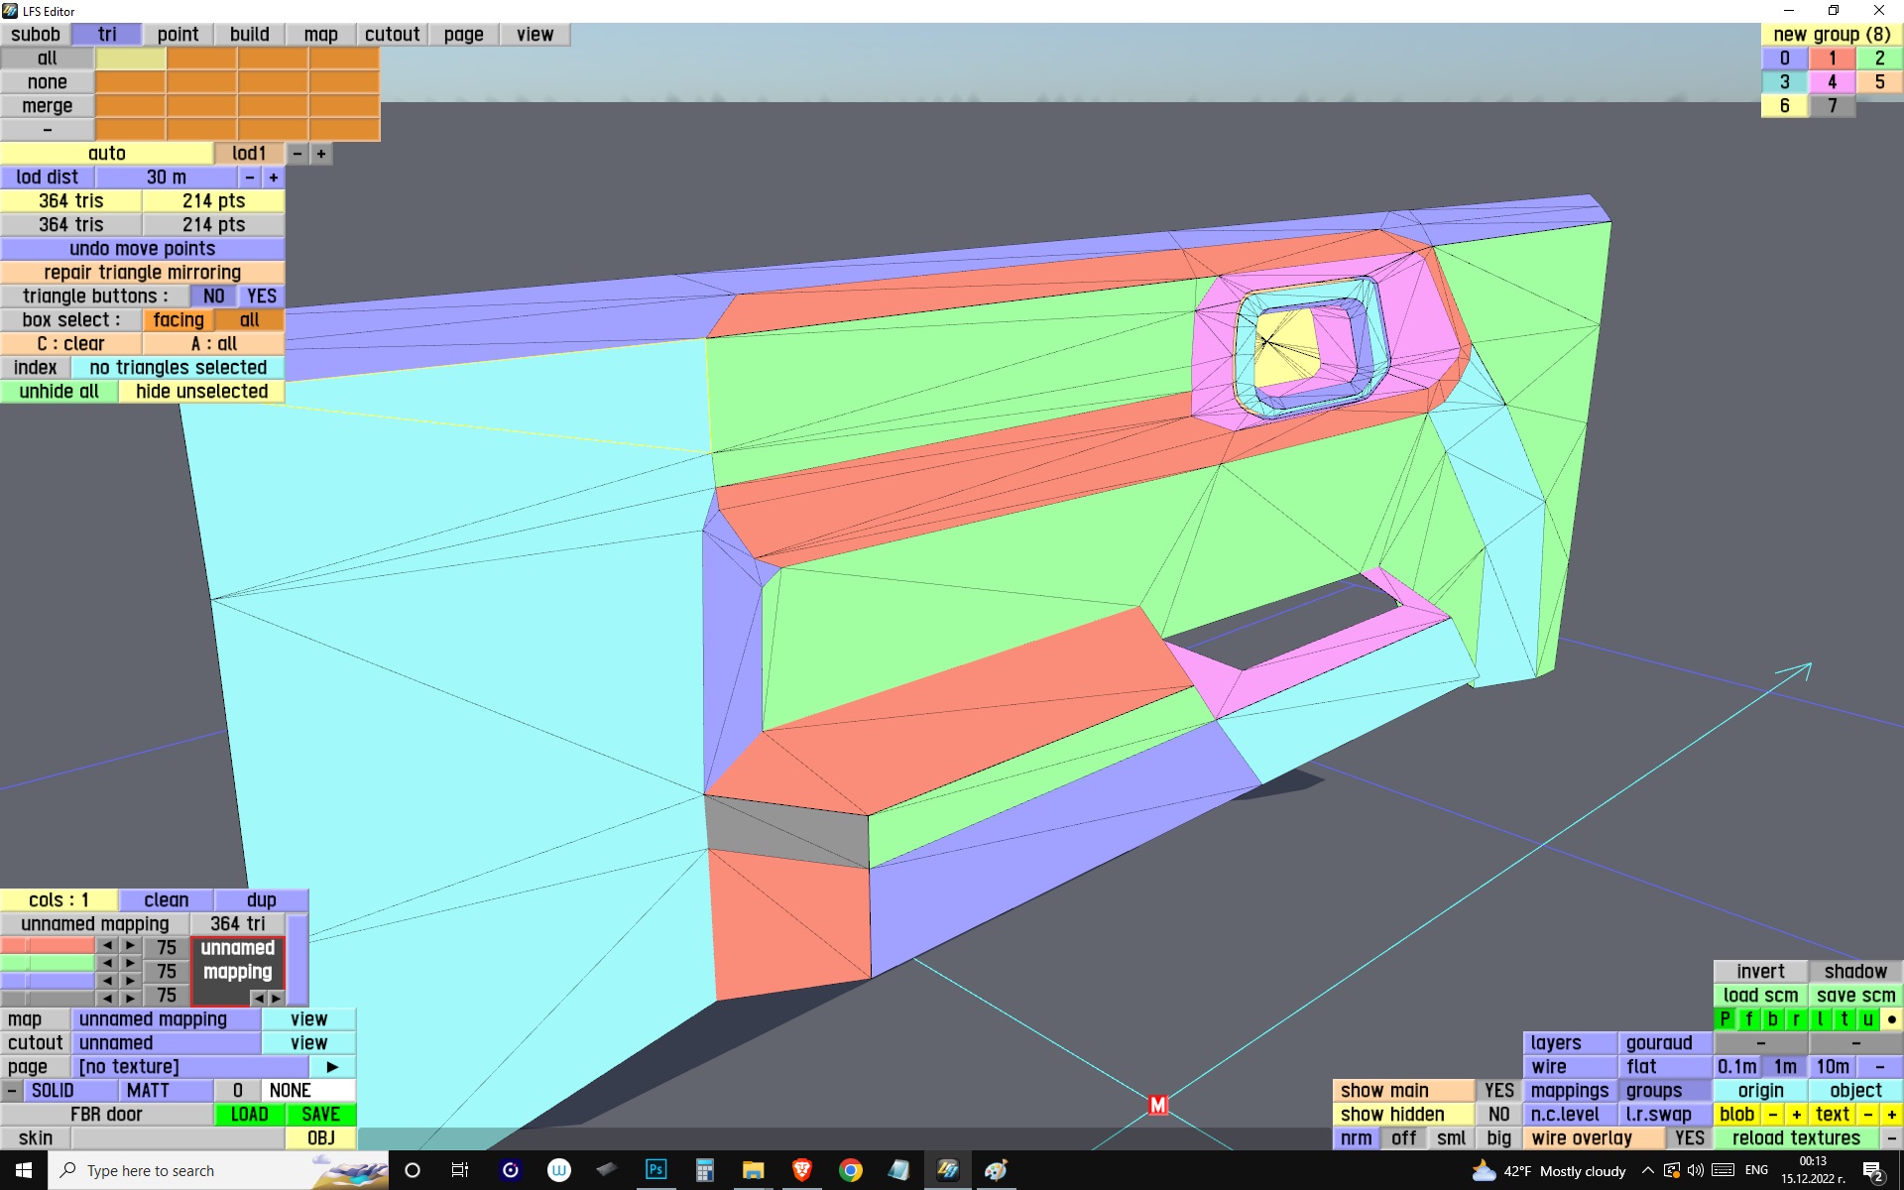Launch Chrome from the taskbar

(850, 1170)
